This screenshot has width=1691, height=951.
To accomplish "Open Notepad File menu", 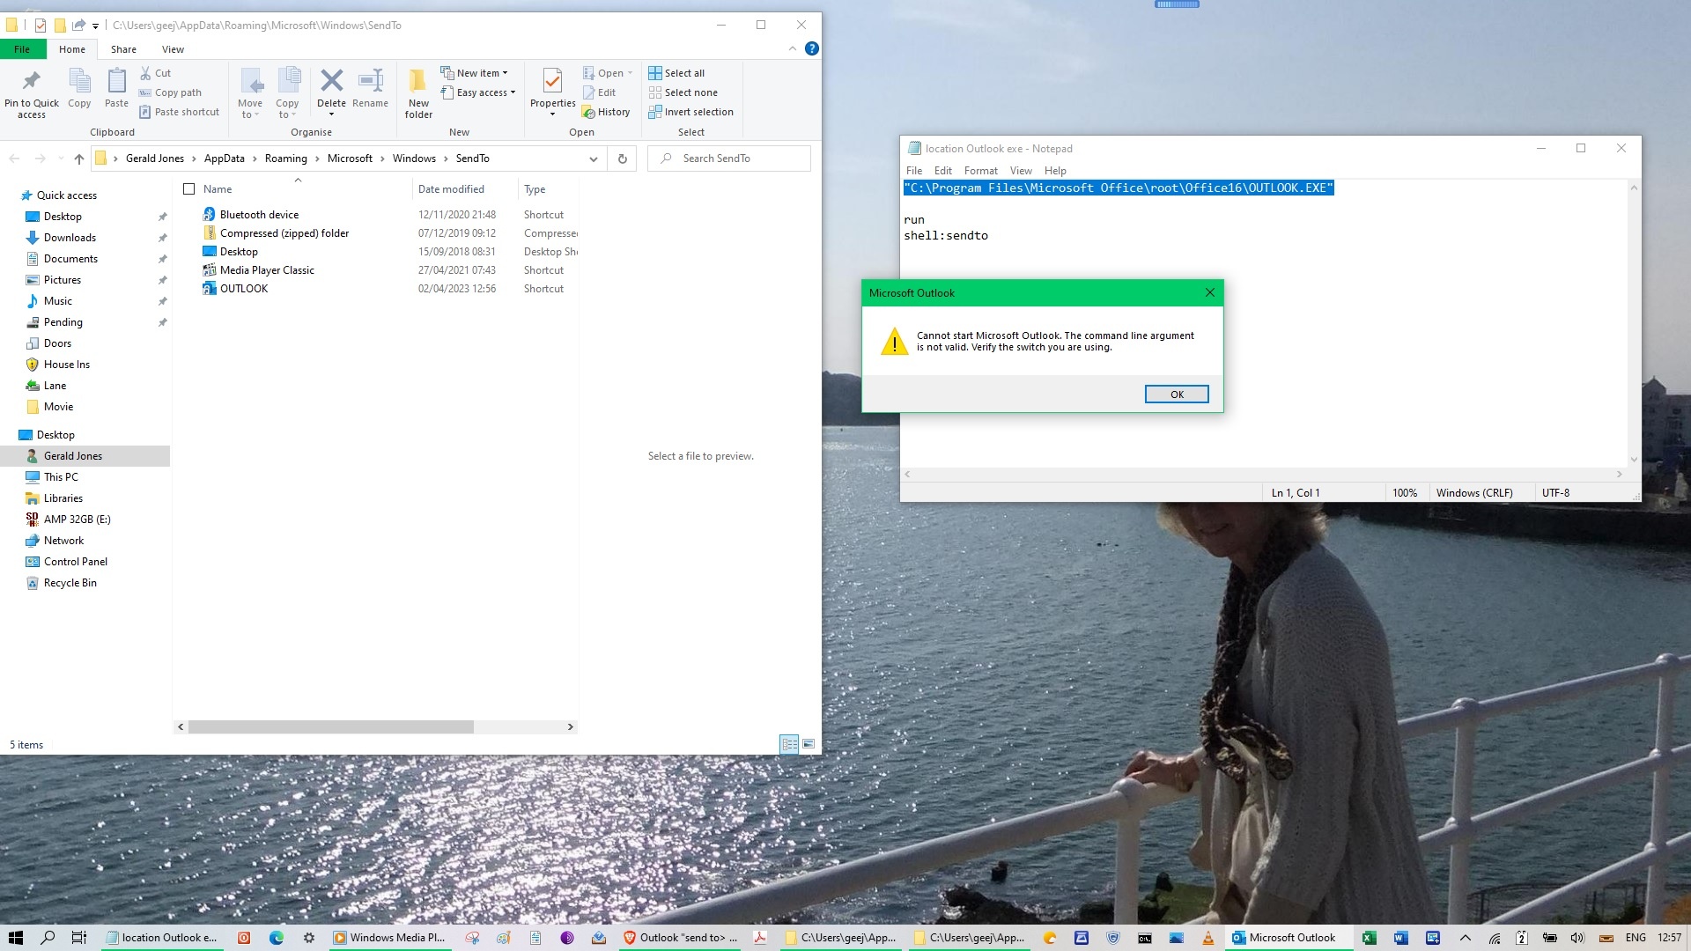I will 914,171.
